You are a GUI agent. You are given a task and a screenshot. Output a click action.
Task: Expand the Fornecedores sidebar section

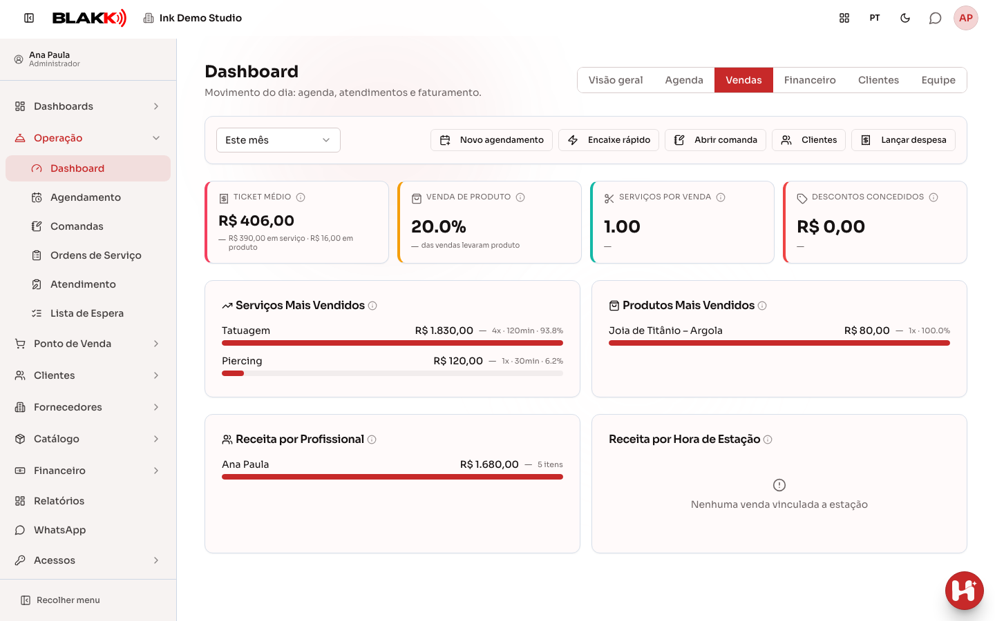(88, 407)
